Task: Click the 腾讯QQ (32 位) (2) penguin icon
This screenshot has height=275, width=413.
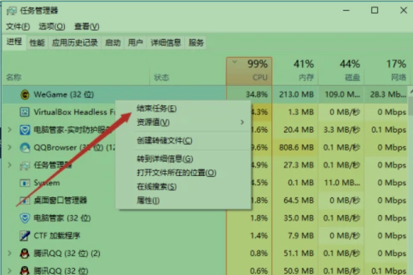Action: pyautogui.click(x=25, y=254)
